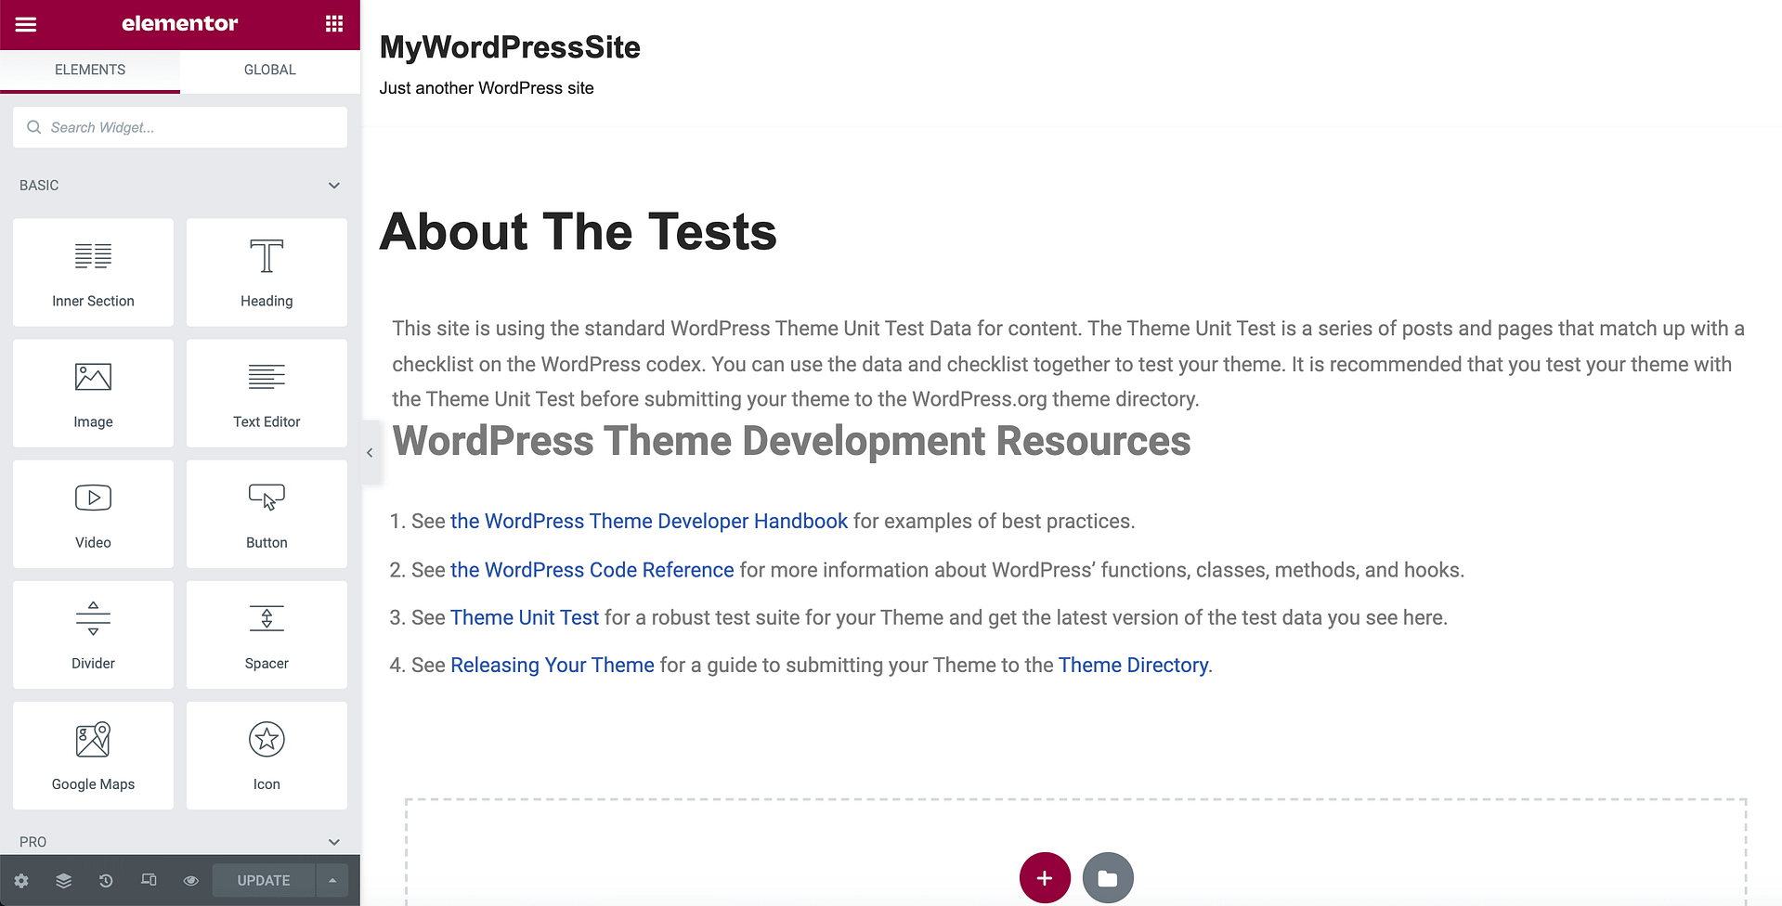Open the UPDATE button dropdown arrow
The image size is (1782, 906).
[332, 880]
